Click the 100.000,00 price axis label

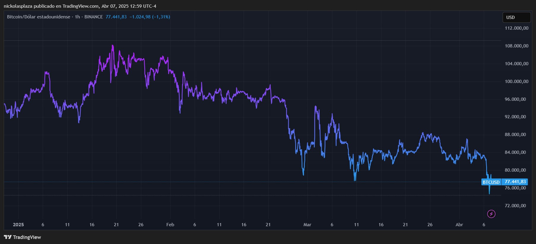click(x=517, y=82)
